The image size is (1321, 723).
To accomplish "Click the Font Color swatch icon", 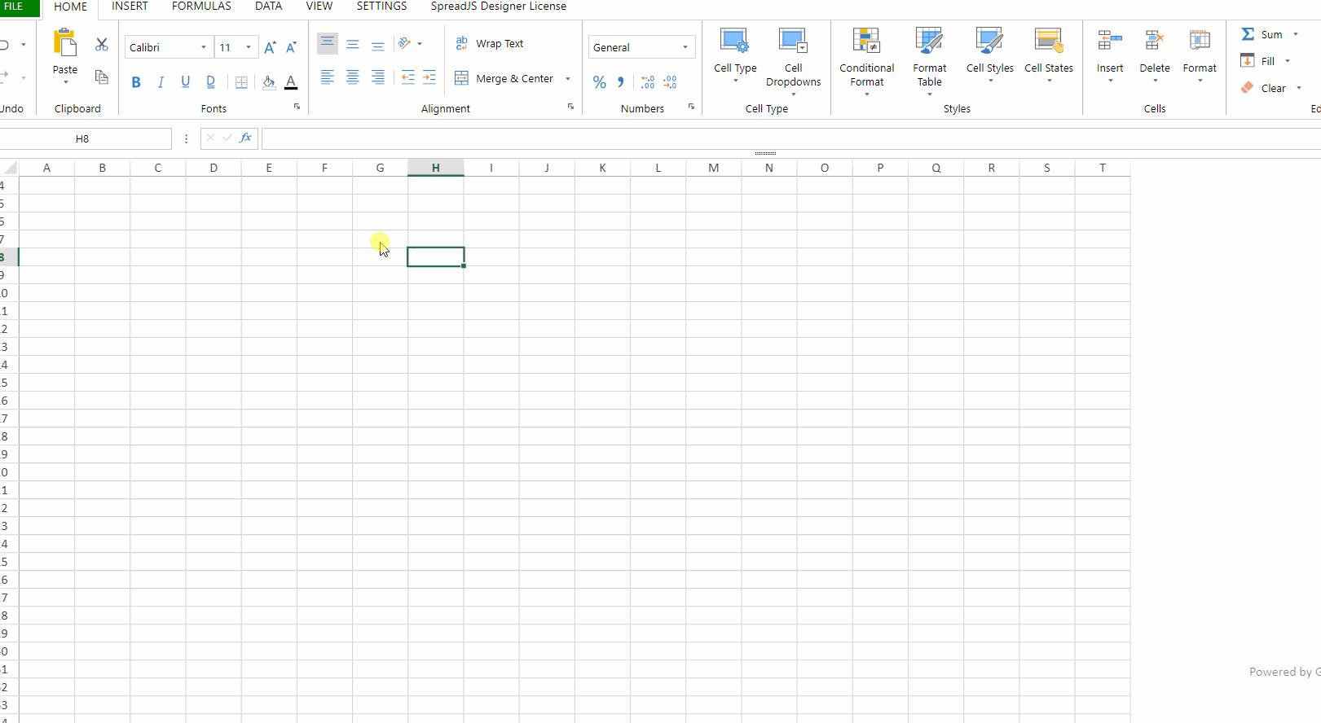I will [x=291, y=81].
